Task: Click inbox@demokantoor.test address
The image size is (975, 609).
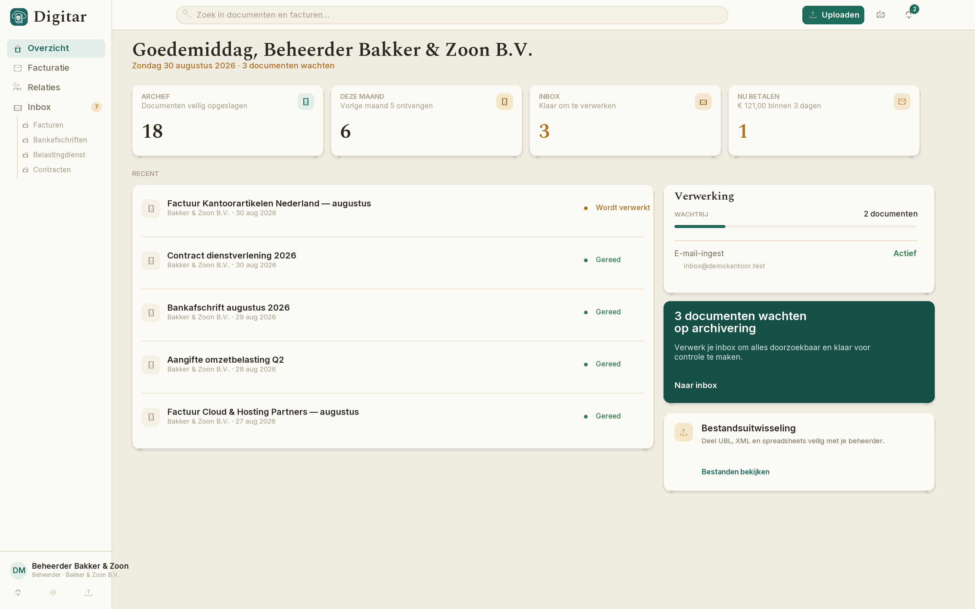Action: [724, 266]
